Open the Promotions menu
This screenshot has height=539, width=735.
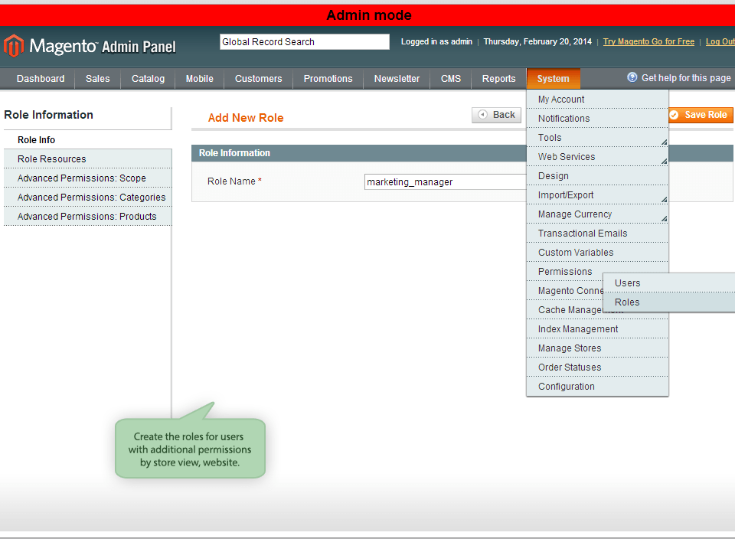point(328,79)
